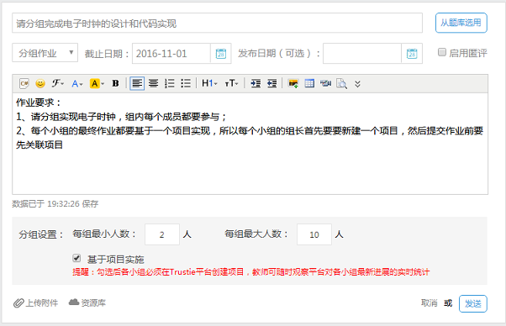Toggle bold formatting

coord(115,83)
